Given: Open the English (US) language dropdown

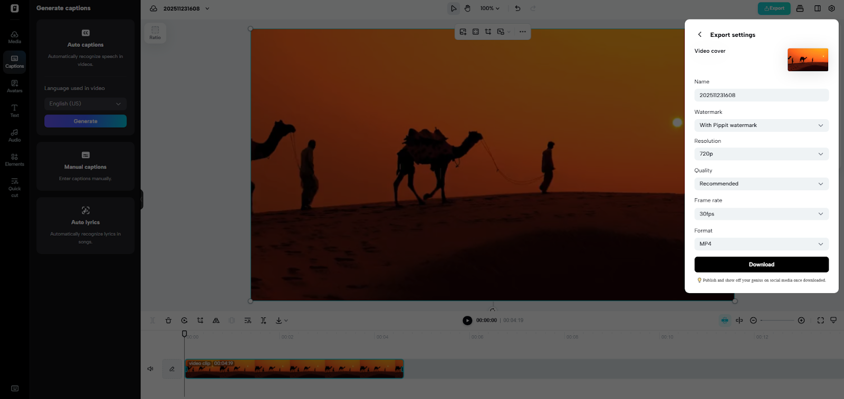Looking at the screenshot, I should [x=85, y=104].
